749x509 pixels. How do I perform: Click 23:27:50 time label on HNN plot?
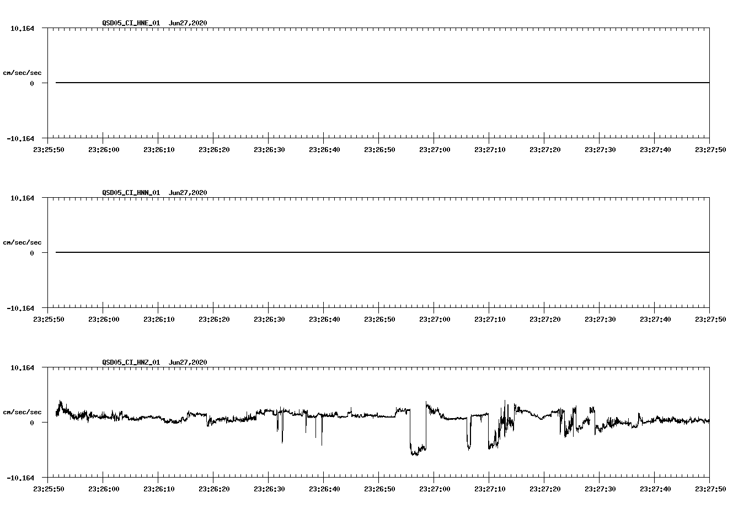[710, 319]
